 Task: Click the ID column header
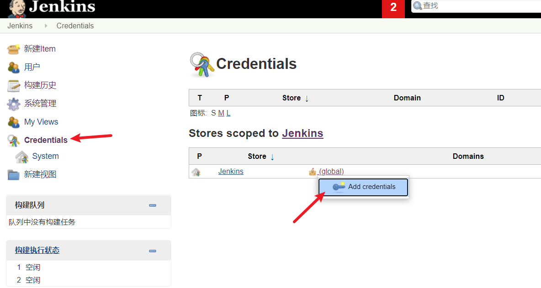click(501, 98)
